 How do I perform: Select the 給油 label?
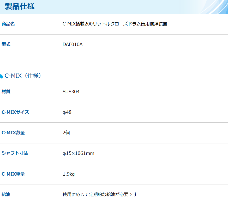point(6,194)
